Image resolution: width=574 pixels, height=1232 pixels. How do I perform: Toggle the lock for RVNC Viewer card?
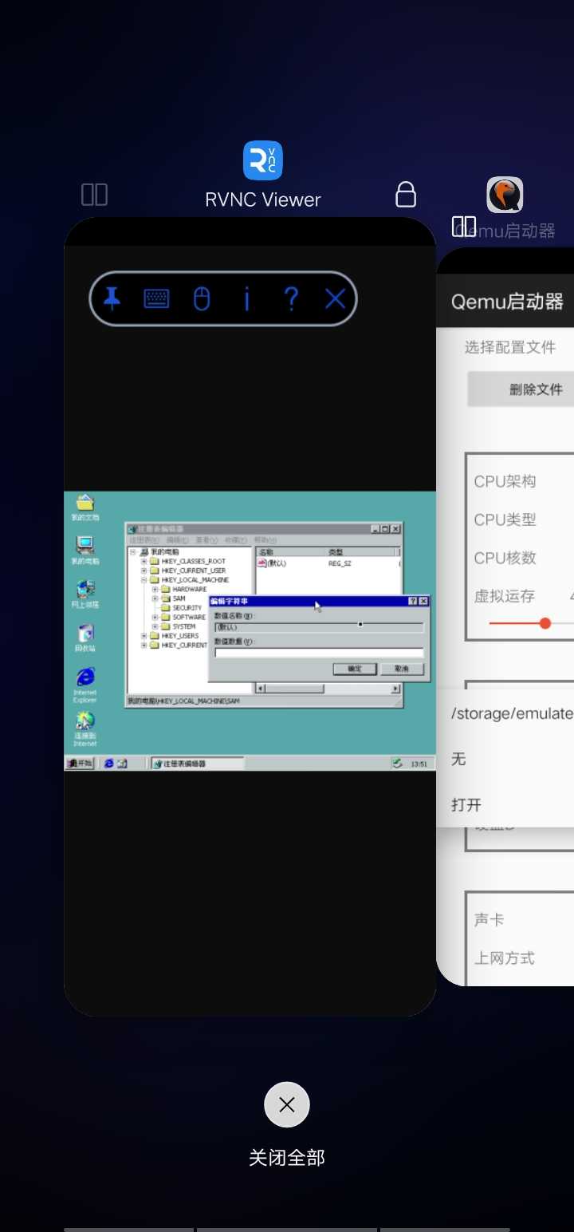point(406,195)
